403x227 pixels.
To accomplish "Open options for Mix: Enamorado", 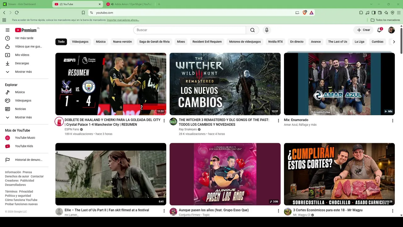I will click(x=393, y=121).
